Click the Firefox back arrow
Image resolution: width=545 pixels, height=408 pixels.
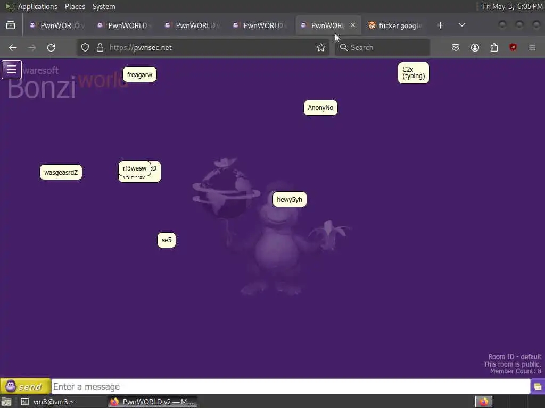13,47
